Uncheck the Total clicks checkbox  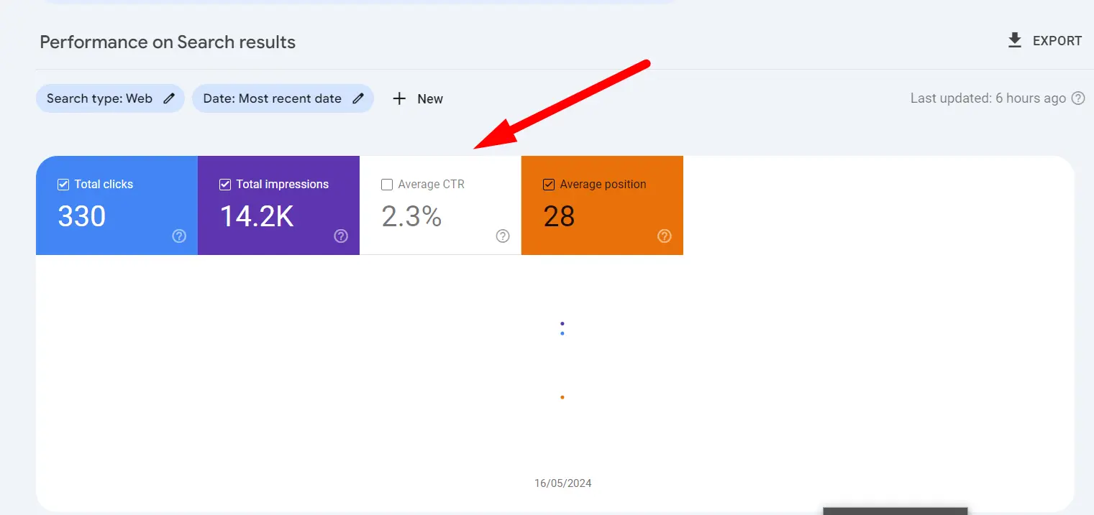(63, 185)
